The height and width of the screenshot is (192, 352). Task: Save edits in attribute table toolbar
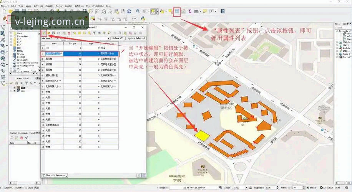point(53,33)
